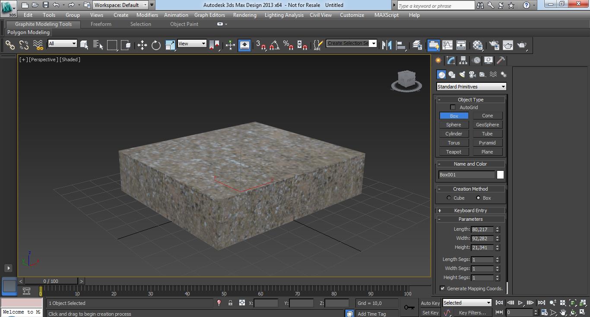Click Select by Name icon
Viewport: 590px width, 317px height.
(98, 45)
